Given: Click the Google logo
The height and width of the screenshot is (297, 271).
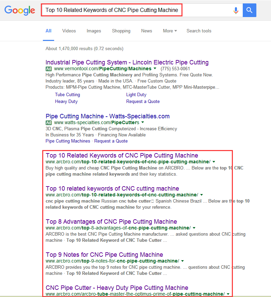Looking at the screenshot, I should point(20,10).
